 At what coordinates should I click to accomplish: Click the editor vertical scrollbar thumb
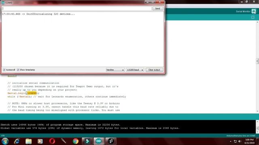pyautogui.click(x=257, y=61)
